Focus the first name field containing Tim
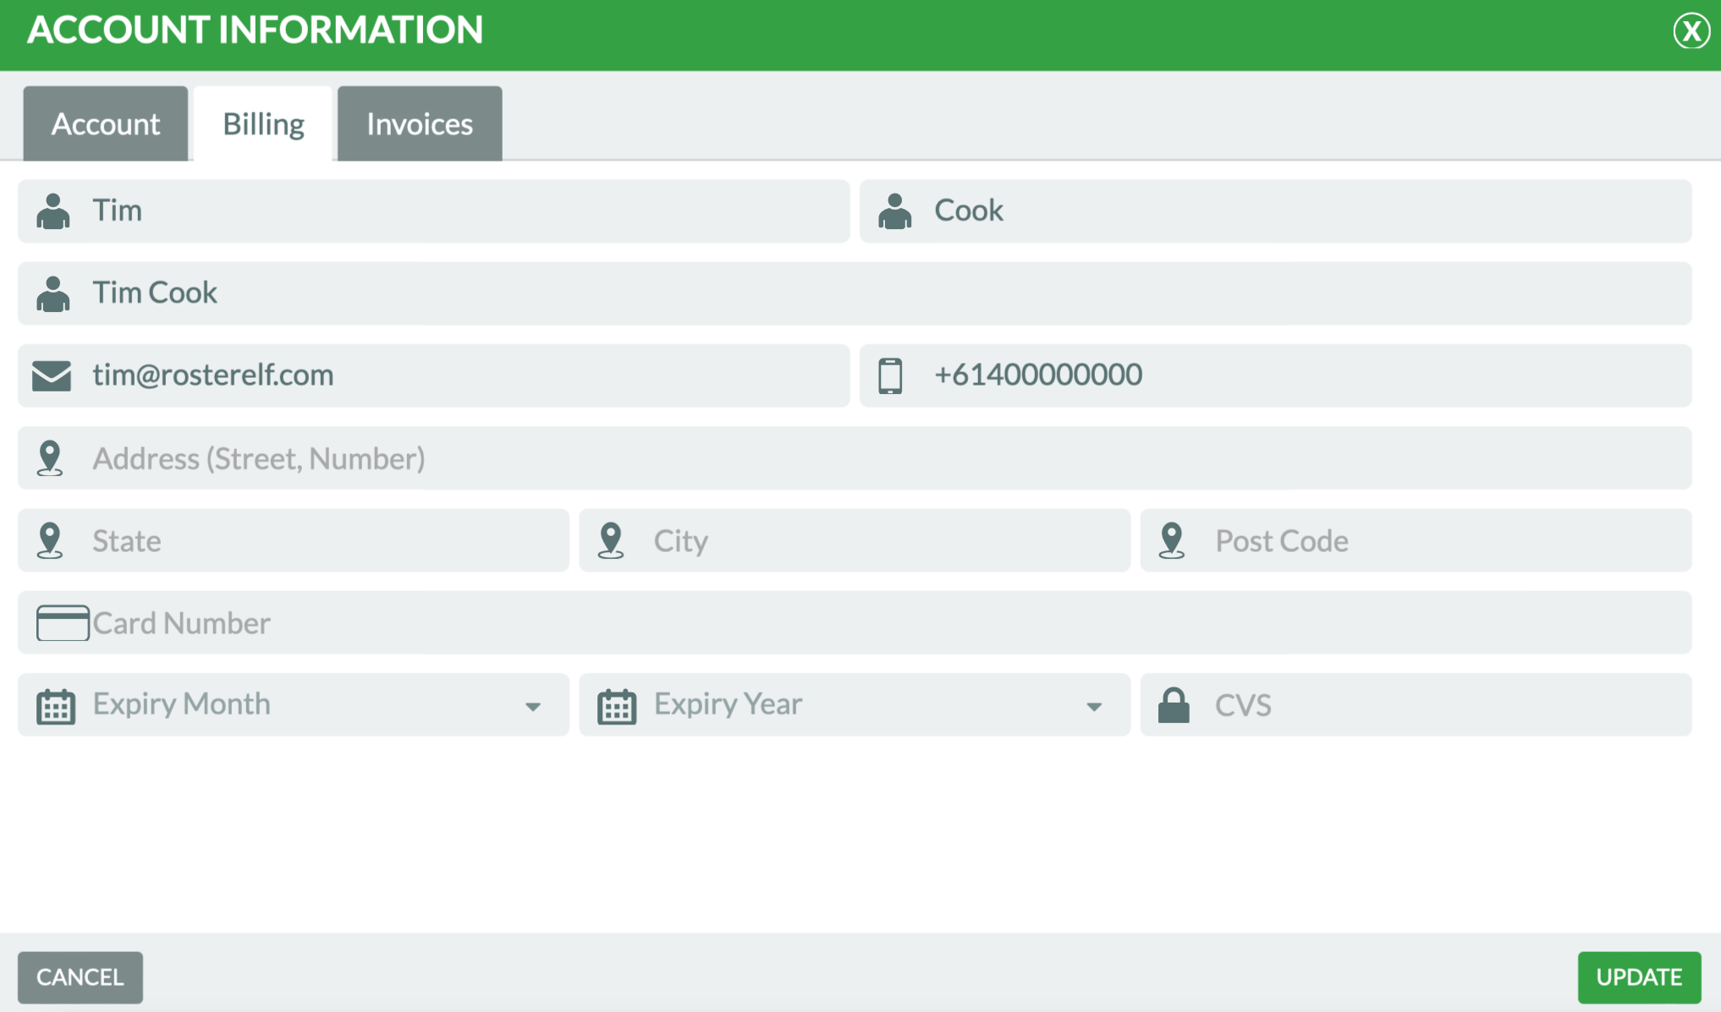 [x=434, y=211]
